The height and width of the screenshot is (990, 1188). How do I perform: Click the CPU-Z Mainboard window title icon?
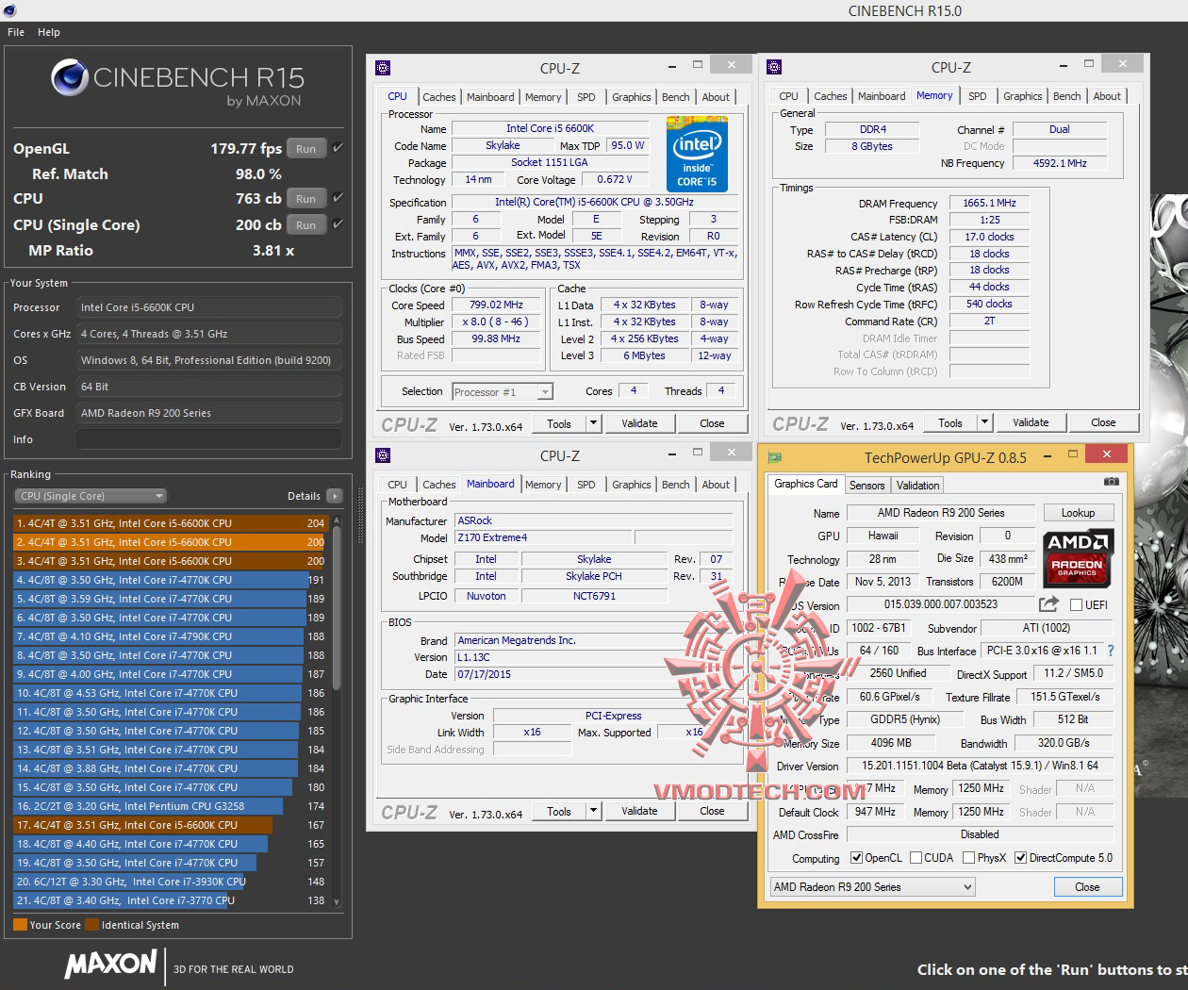click(x=383, y=455)
